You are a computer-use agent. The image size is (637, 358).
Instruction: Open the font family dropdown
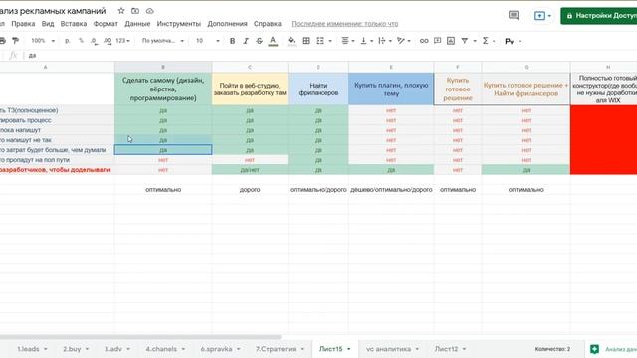(x=163, y=41)
